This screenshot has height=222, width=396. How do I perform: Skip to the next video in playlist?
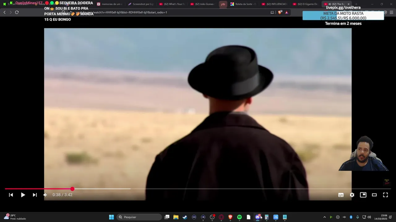35,195
